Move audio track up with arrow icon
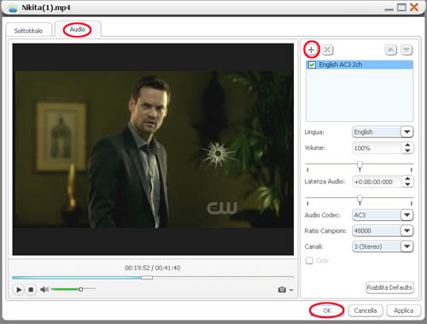 click(x=391, y=50)
